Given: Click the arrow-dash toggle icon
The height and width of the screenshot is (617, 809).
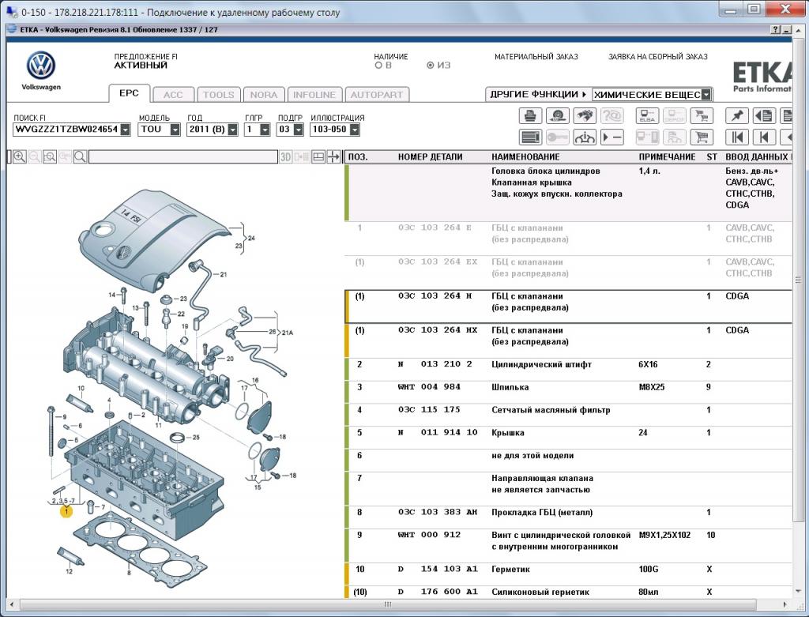Looking at the screenshot, I should pyautogui.click(x=612, y=137).
